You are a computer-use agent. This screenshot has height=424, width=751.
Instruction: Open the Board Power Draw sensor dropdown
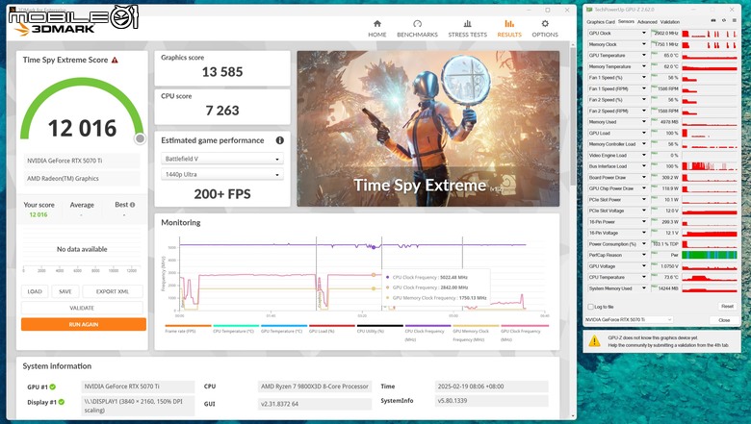click(644, 177)
